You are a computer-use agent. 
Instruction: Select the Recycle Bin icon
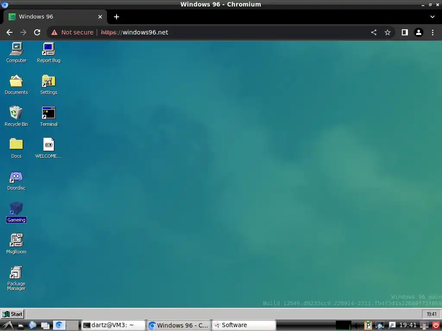(x=16, y=116)
